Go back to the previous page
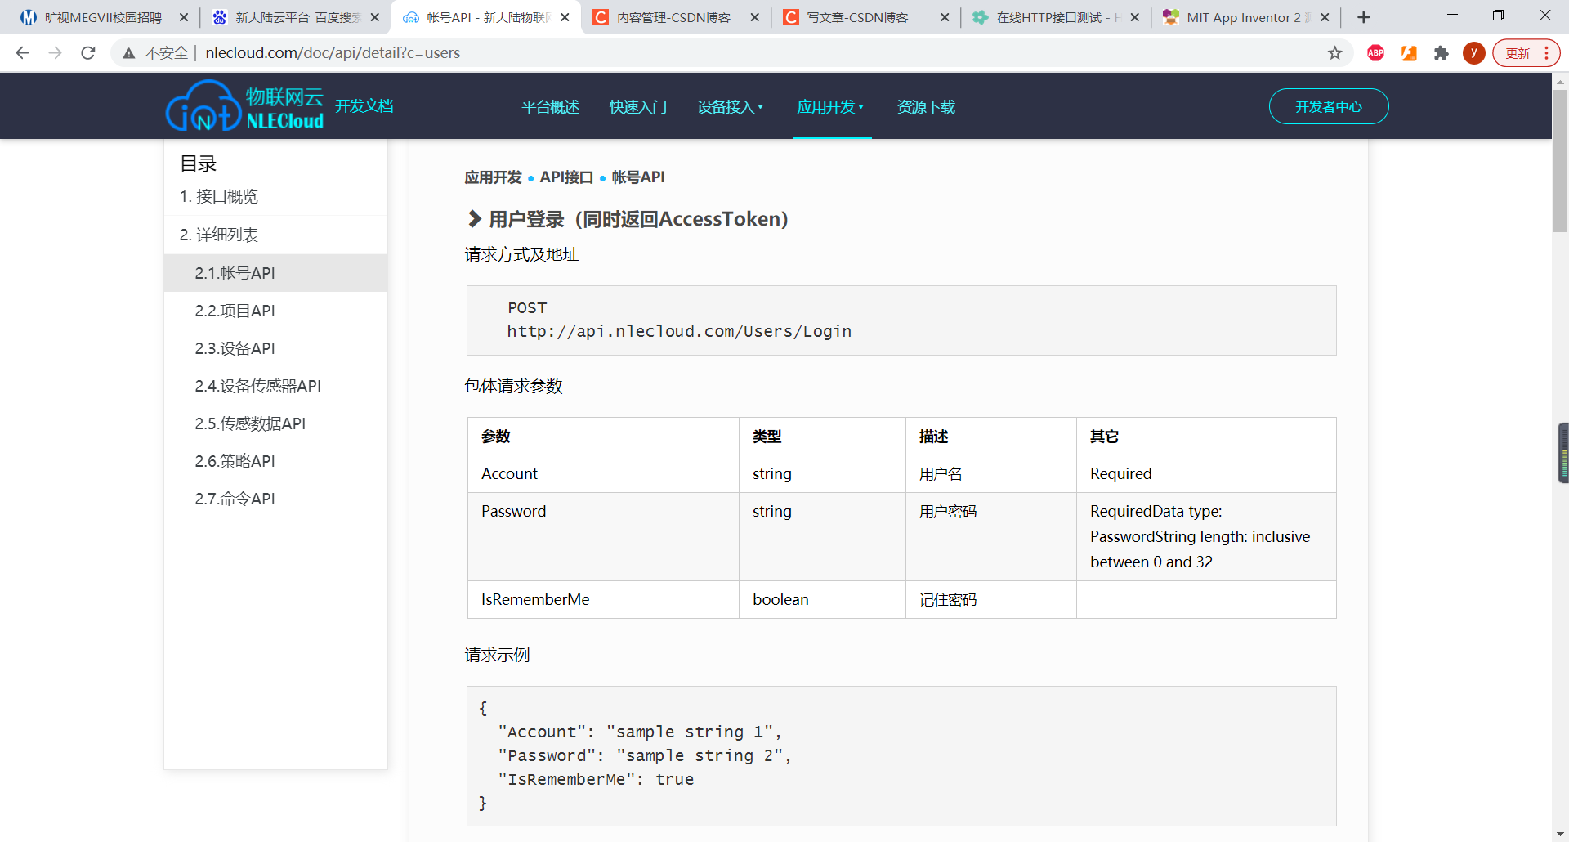Image resolution: width=1569 pixels, height=842 pixels. 23,53
